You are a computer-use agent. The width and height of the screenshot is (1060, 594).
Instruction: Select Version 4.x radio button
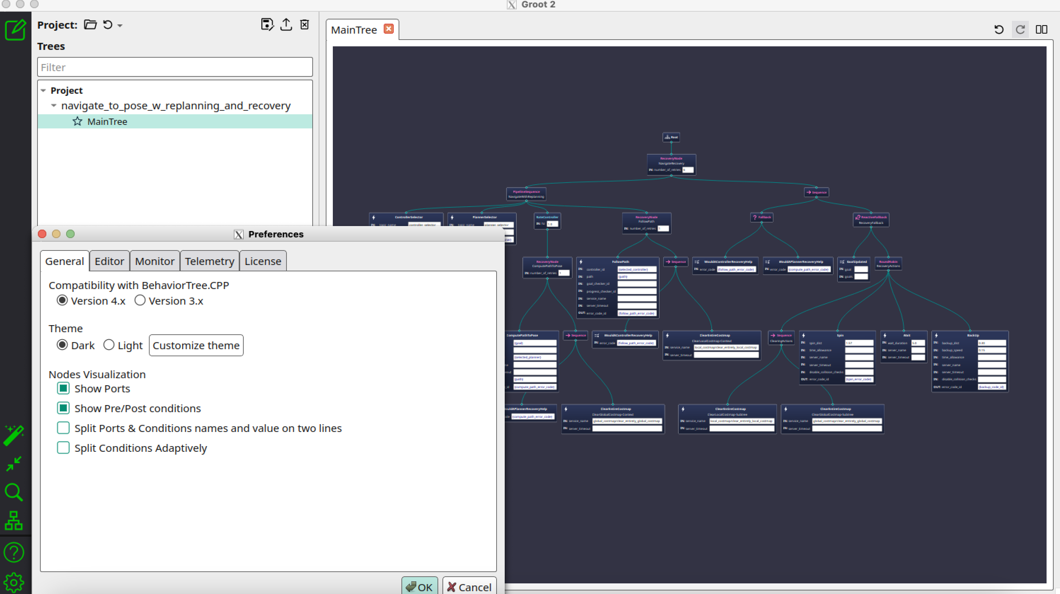pos(62,300)
